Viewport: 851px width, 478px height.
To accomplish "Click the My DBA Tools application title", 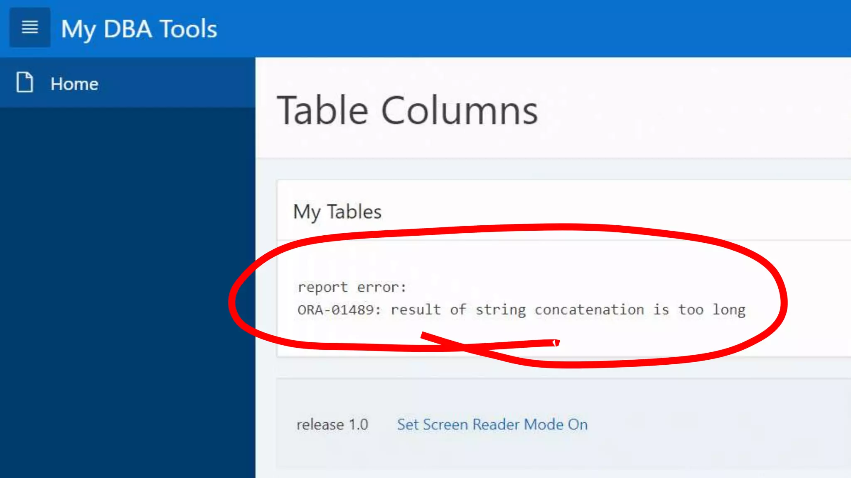I will (x=139, y=29).
